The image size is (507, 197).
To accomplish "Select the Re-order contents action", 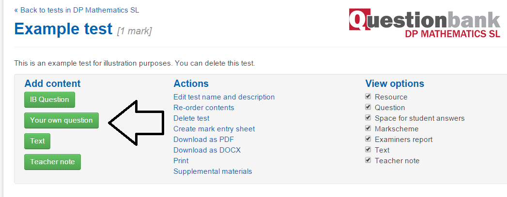I will 204,108.
